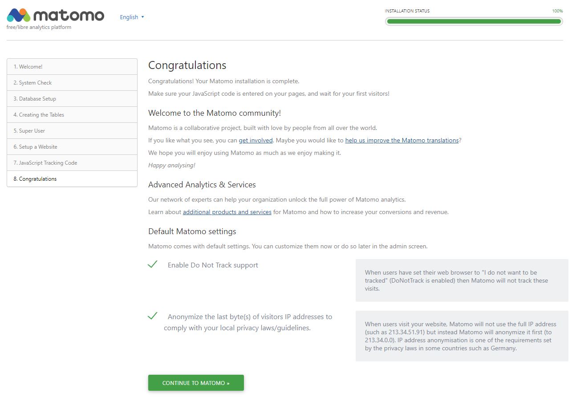This screenshot has height=397, width=576.
Task: Open the "4. Creating the Tables" step
Action: point(72,114)
